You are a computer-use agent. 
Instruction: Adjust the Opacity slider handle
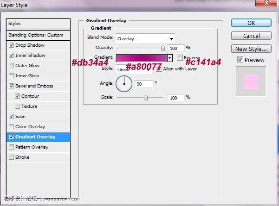(163, 48)
